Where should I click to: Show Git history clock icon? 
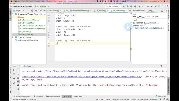(159, 6)
